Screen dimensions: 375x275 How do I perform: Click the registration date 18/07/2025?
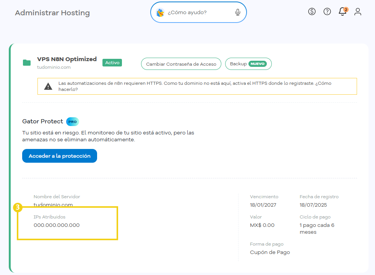tap(313, 205)
